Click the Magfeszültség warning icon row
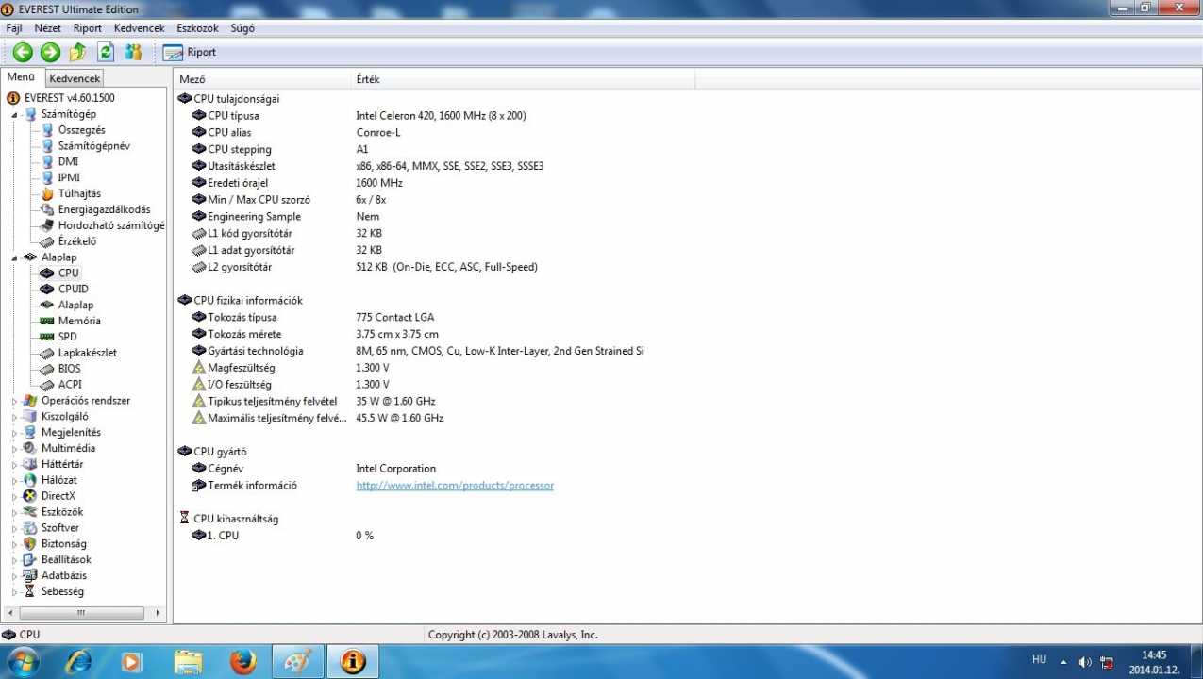Screen dimensions: 1203x679 (290, 368)
